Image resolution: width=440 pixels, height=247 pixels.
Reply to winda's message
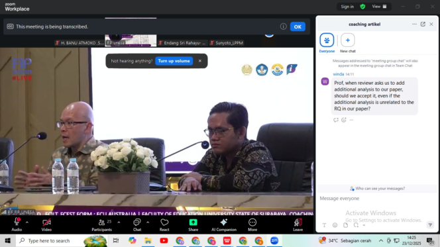pos(335,120)
